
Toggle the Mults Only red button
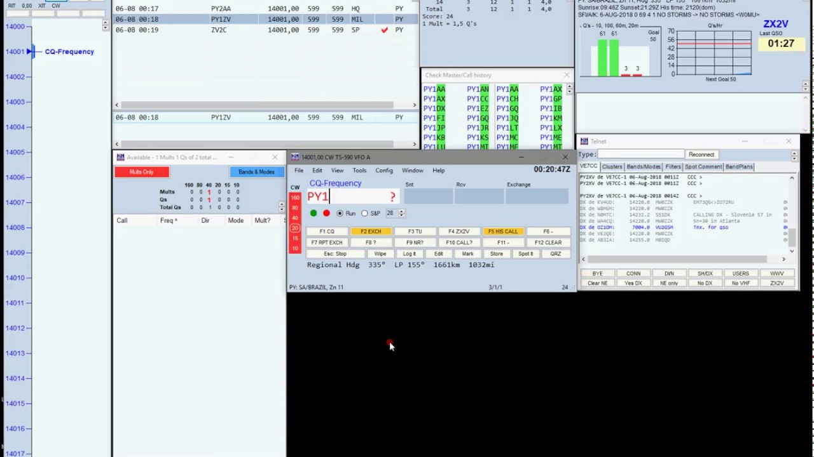142,172
